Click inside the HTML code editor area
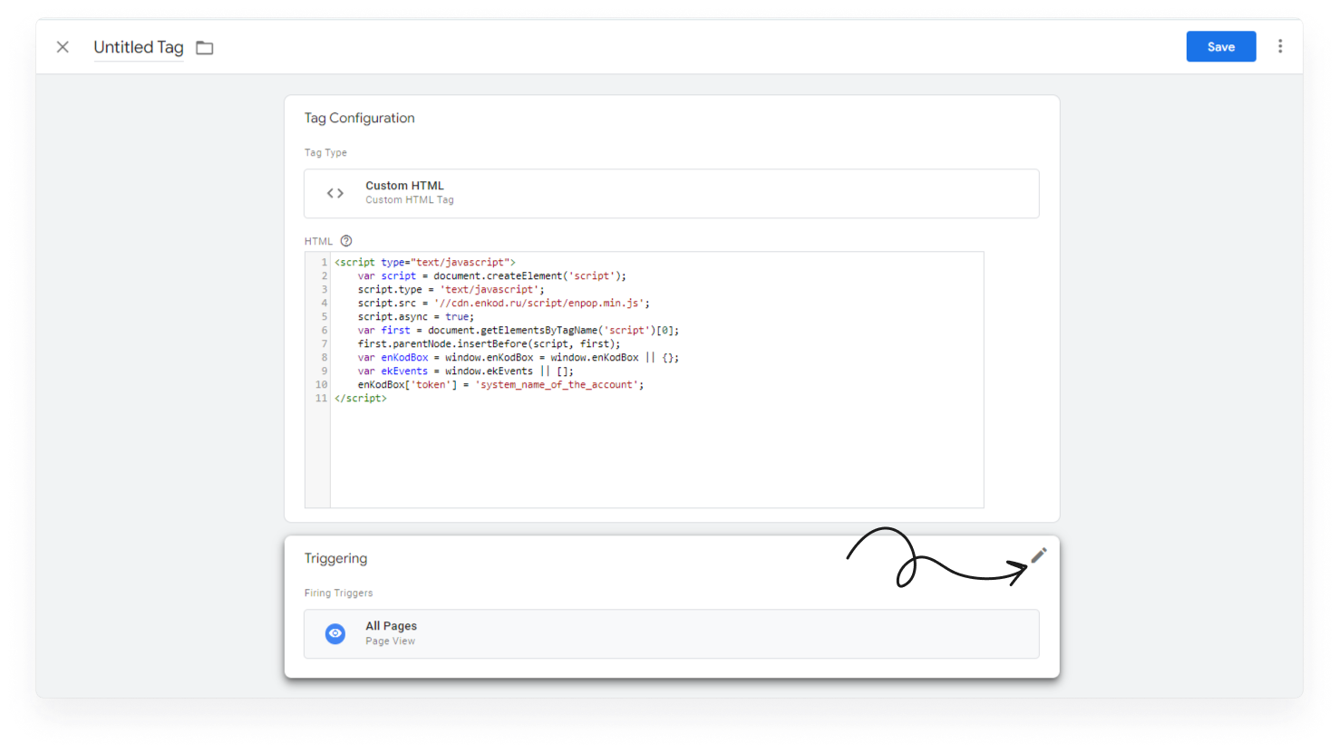The height and width of the screenshot is (752, 1339). pos(656,380)
